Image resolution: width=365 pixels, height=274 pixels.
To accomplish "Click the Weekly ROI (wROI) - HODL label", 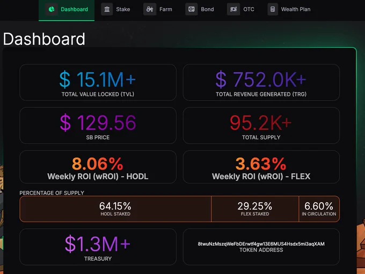I will pyautogui.click(x=98, y=177).
